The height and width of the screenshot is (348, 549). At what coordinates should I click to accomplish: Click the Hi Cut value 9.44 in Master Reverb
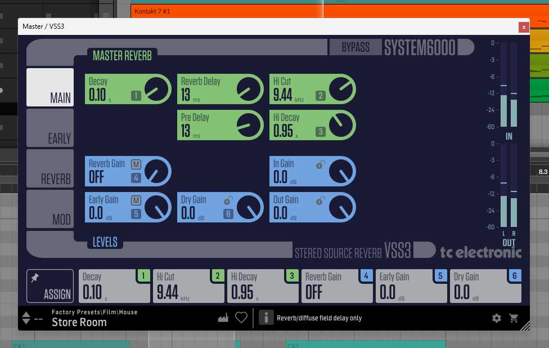282,95
